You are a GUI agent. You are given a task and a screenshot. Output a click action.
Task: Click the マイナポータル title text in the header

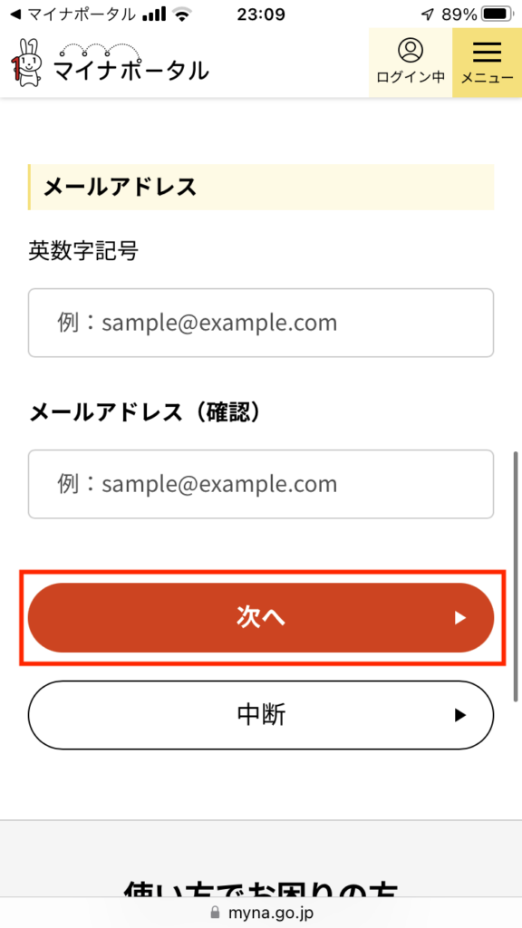130,71
